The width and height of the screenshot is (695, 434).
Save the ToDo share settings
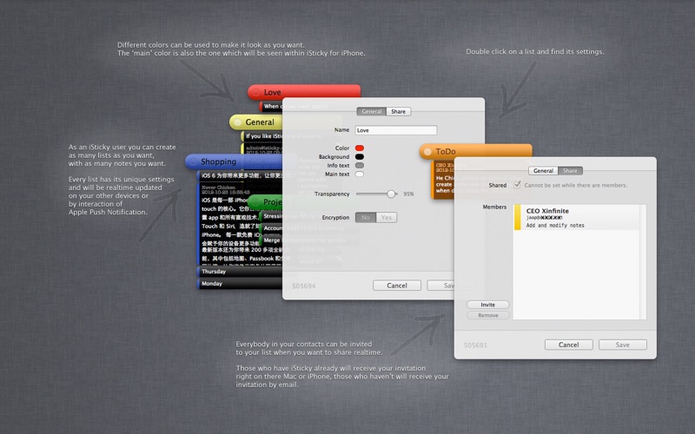(x=623, y=345)
